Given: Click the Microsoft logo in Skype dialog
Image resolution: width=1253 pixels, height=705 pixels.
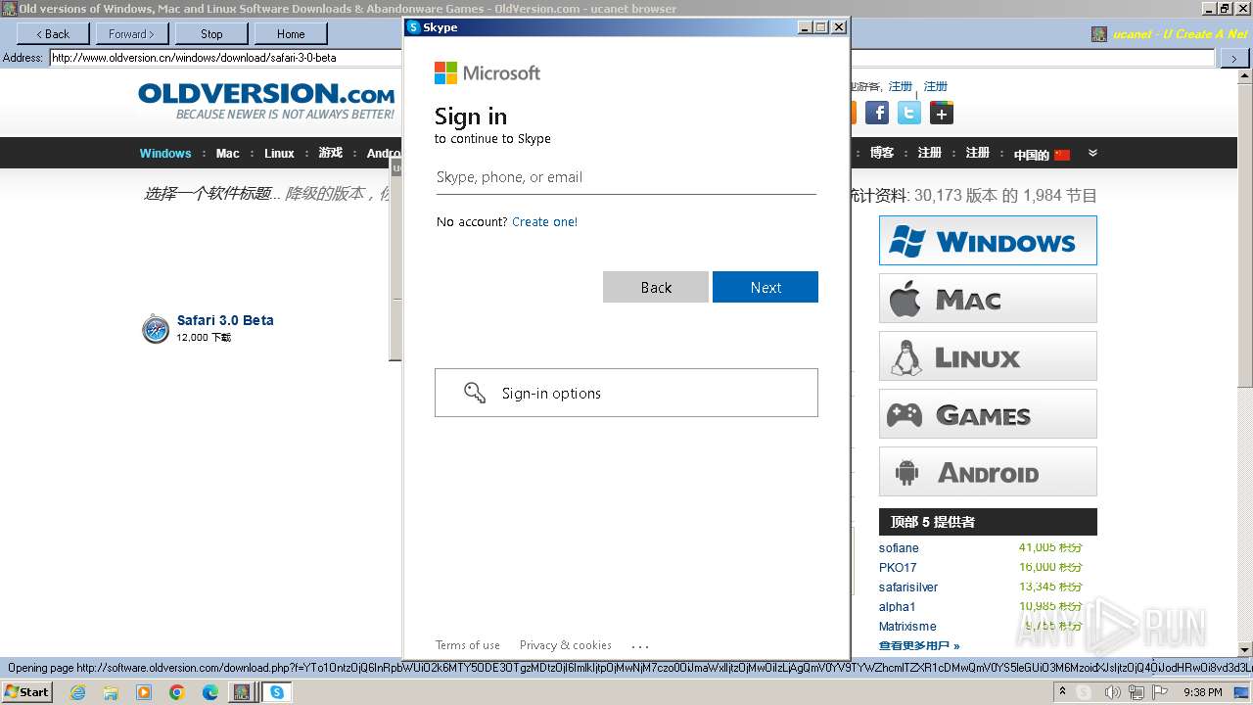Looking at the screenshot, I should coord(487,72).
